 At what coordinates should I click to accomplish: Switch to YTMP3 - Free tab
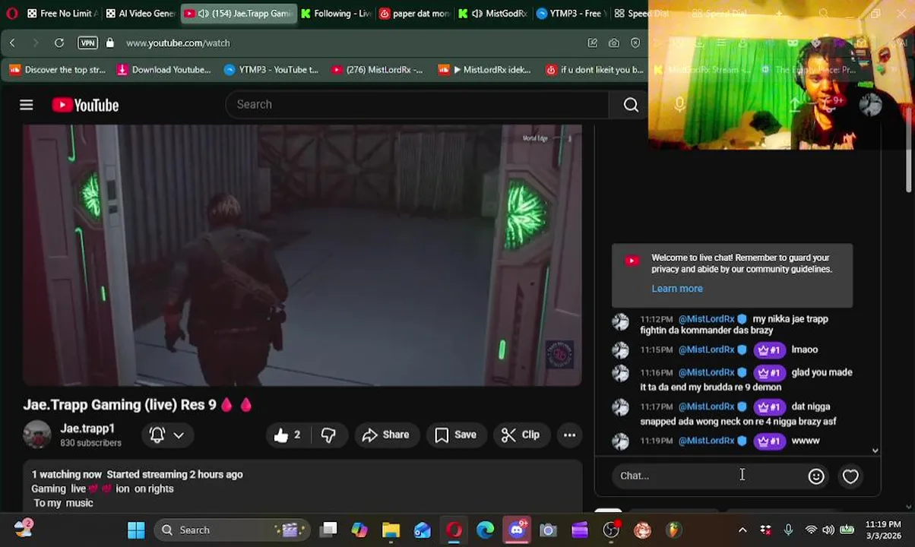coord(571,14)
